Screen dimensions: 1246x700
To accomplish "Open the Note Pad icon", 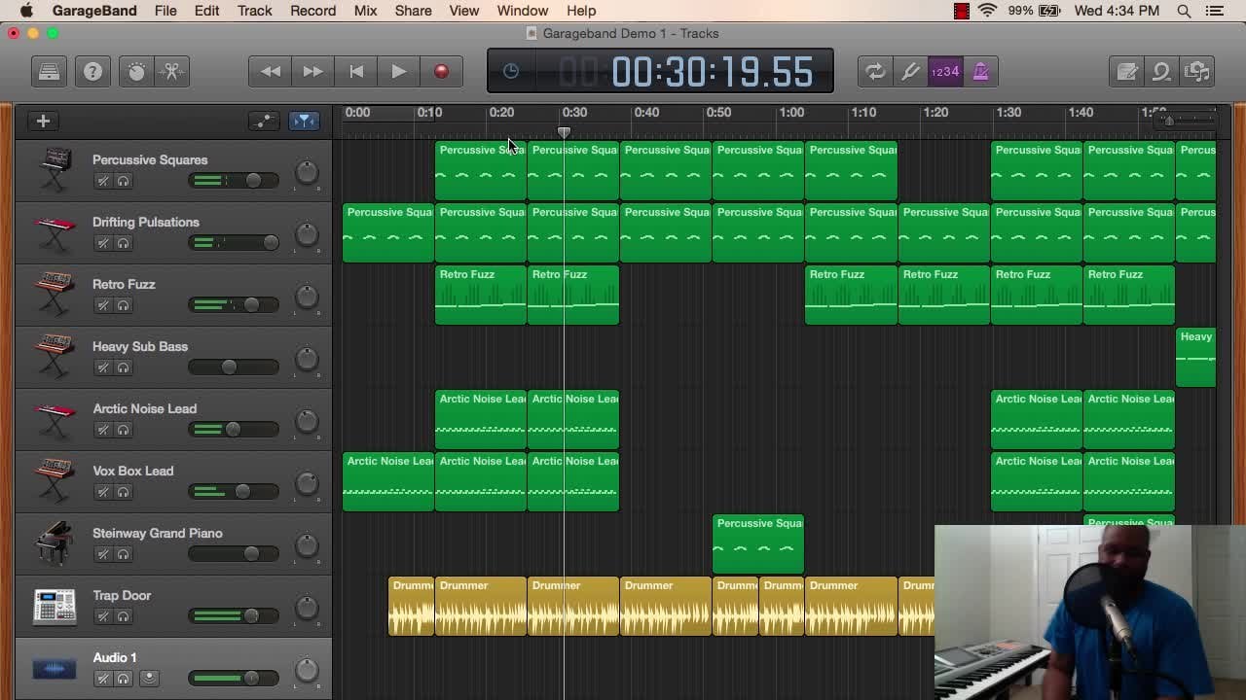I will pyautogui.click(x=1127, y=72).
